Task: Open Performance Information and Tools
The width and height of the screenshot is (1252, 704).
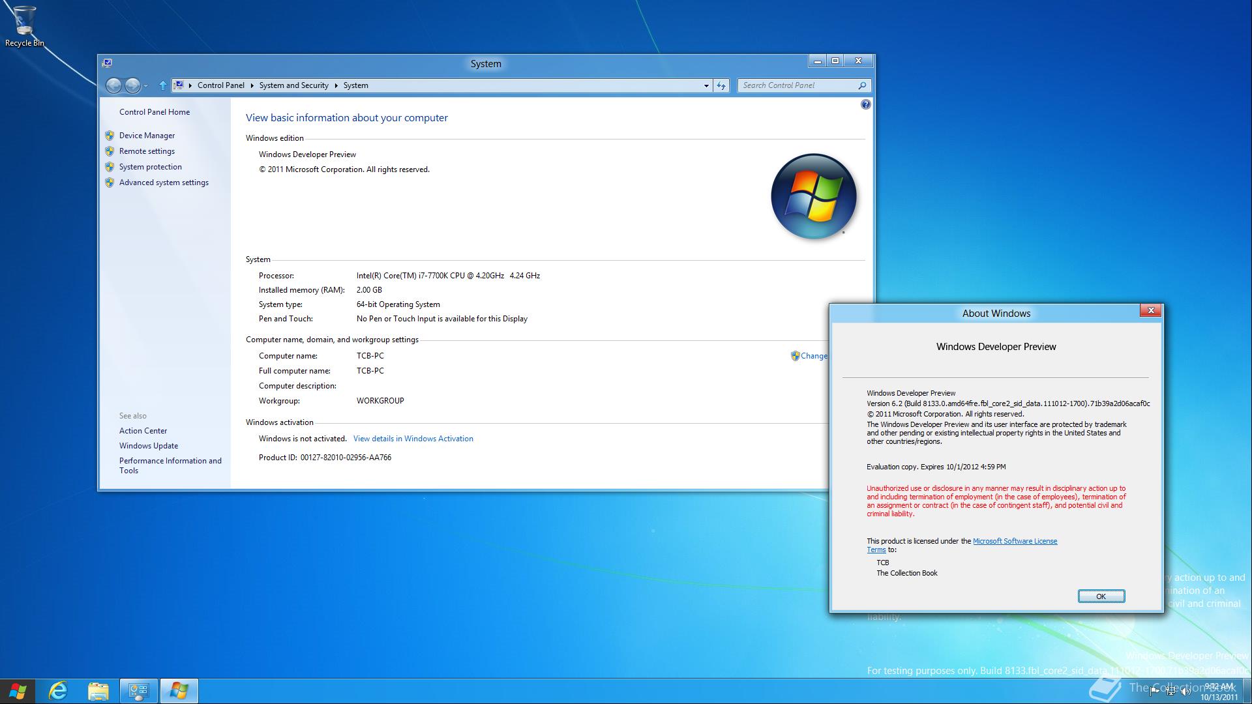Action: click(x=170, y=465)
